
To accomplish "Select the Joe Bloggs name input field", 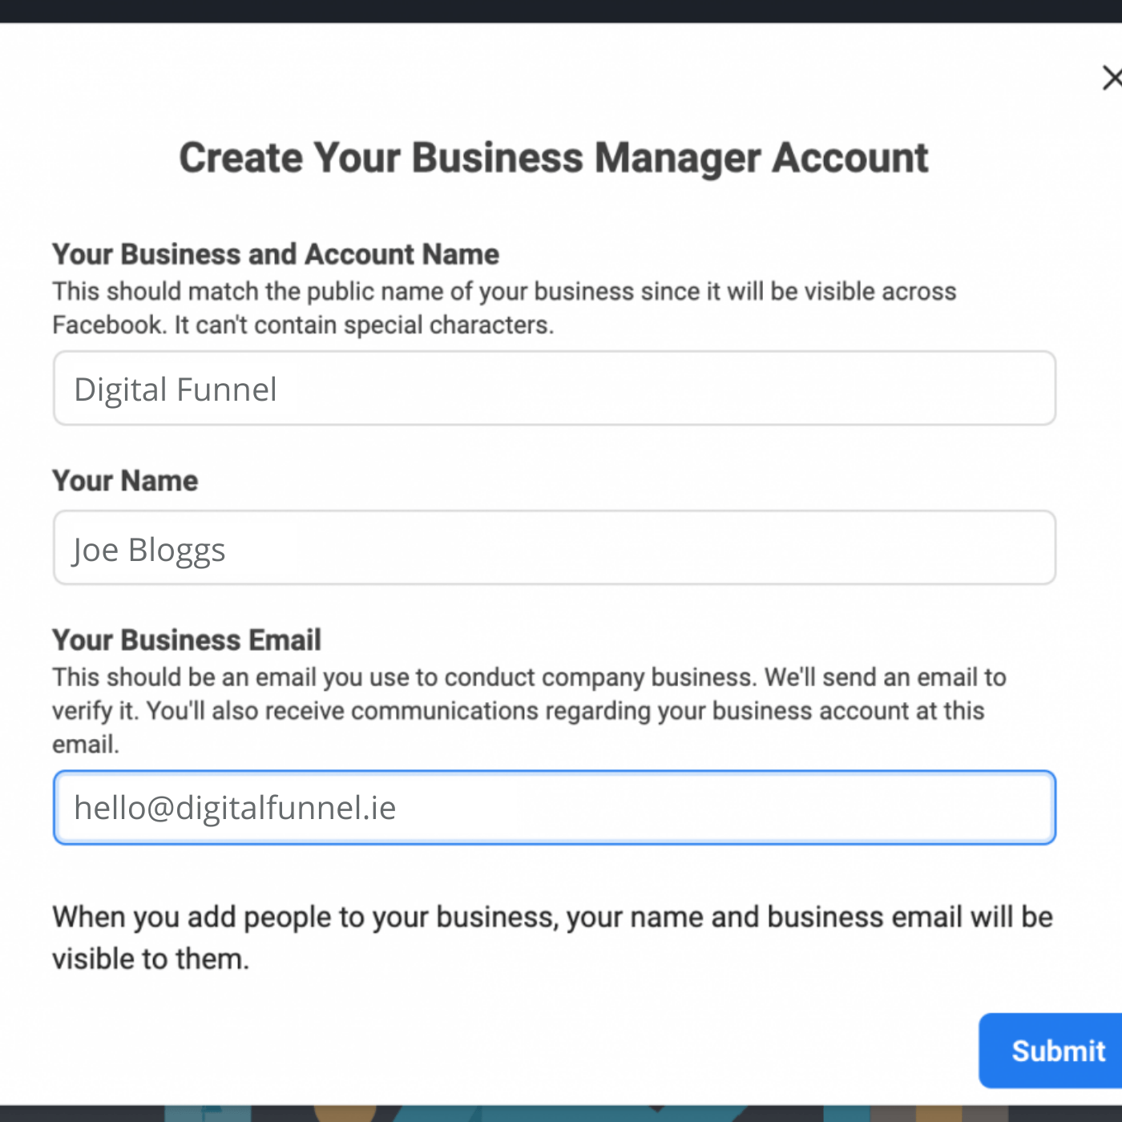I will pos(555,548).
